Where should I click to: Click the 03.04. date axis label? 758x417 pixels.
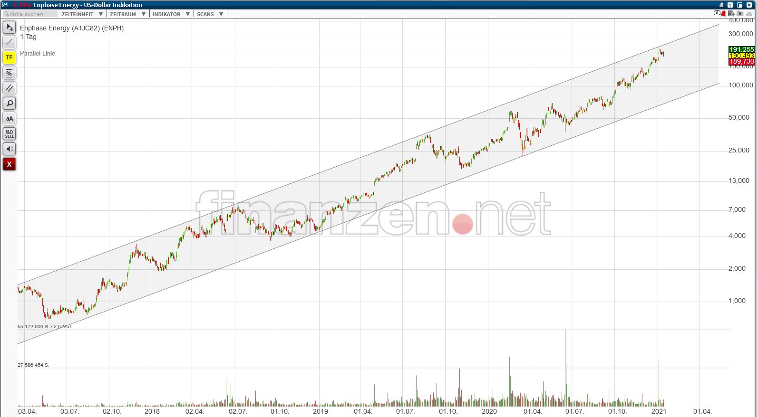27,411
